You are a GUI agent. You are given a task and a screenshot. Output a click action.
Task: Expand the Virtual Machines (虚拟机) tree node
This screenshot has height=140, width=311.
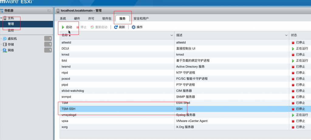2,39
